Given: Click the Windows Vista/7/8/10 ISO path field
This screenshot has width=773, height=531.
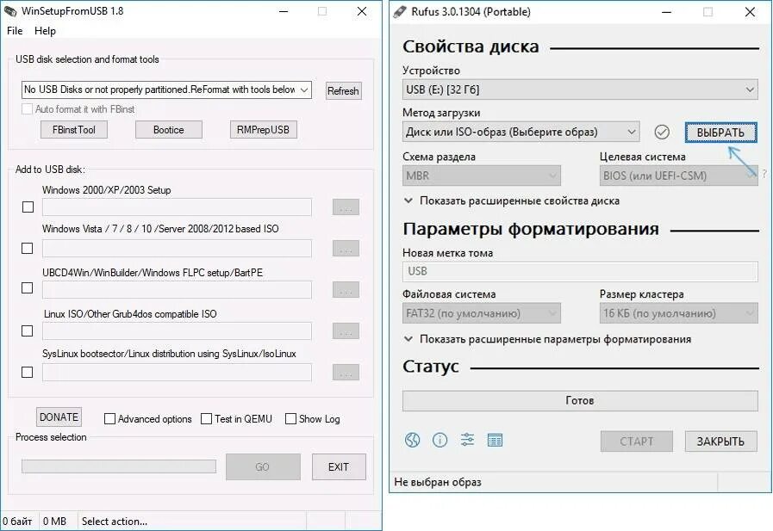Looking at the screenshot, I should [177, 249].
